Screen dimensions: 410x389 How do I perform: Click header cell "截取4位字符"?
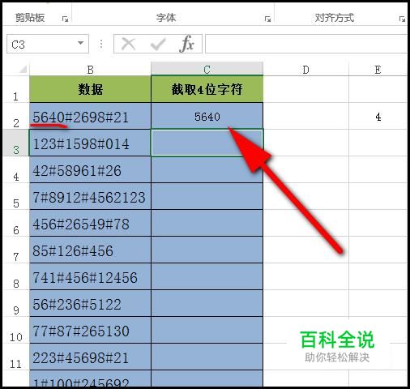(x=207, y=89)
